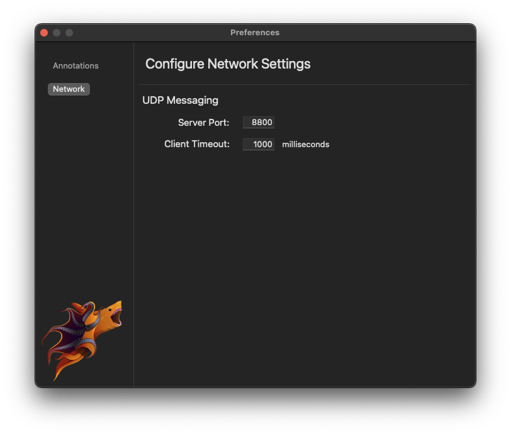
Task: Click the UDP Messaging section heading
Action: (180, 100)
